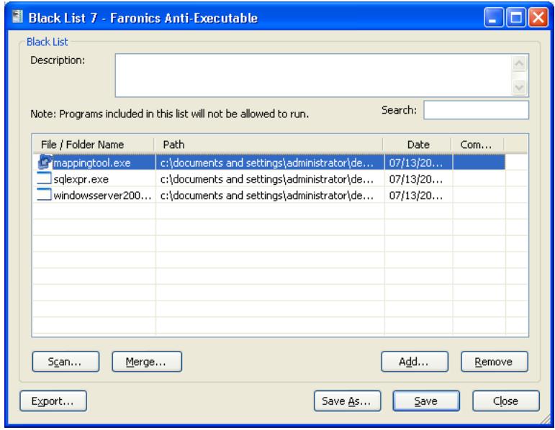Image resolution: width=555 pixels, height=430 pixels.
Task: Click the path cell of windowsserver200...
Action: click(x=270, y=195)
